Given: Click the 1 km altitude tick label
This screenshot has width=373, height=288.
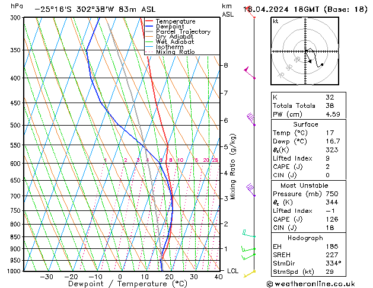Looking at the screenshot, I should tap(226, 249).
